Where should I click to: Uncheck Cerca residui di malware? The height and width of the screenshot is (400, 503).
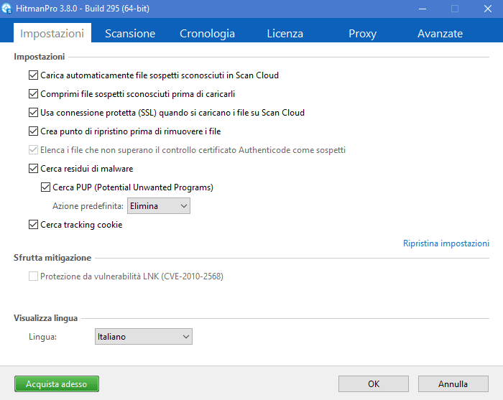[33, 169]
